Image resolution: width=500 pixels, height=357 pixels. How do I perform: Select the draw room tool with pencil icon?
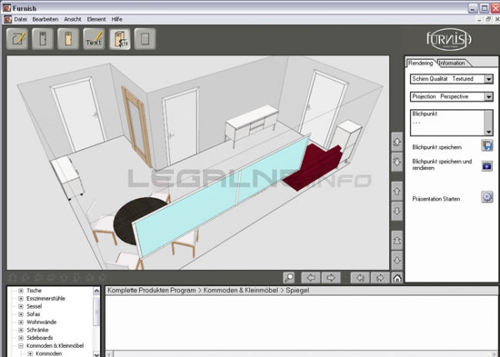[17, 39]
